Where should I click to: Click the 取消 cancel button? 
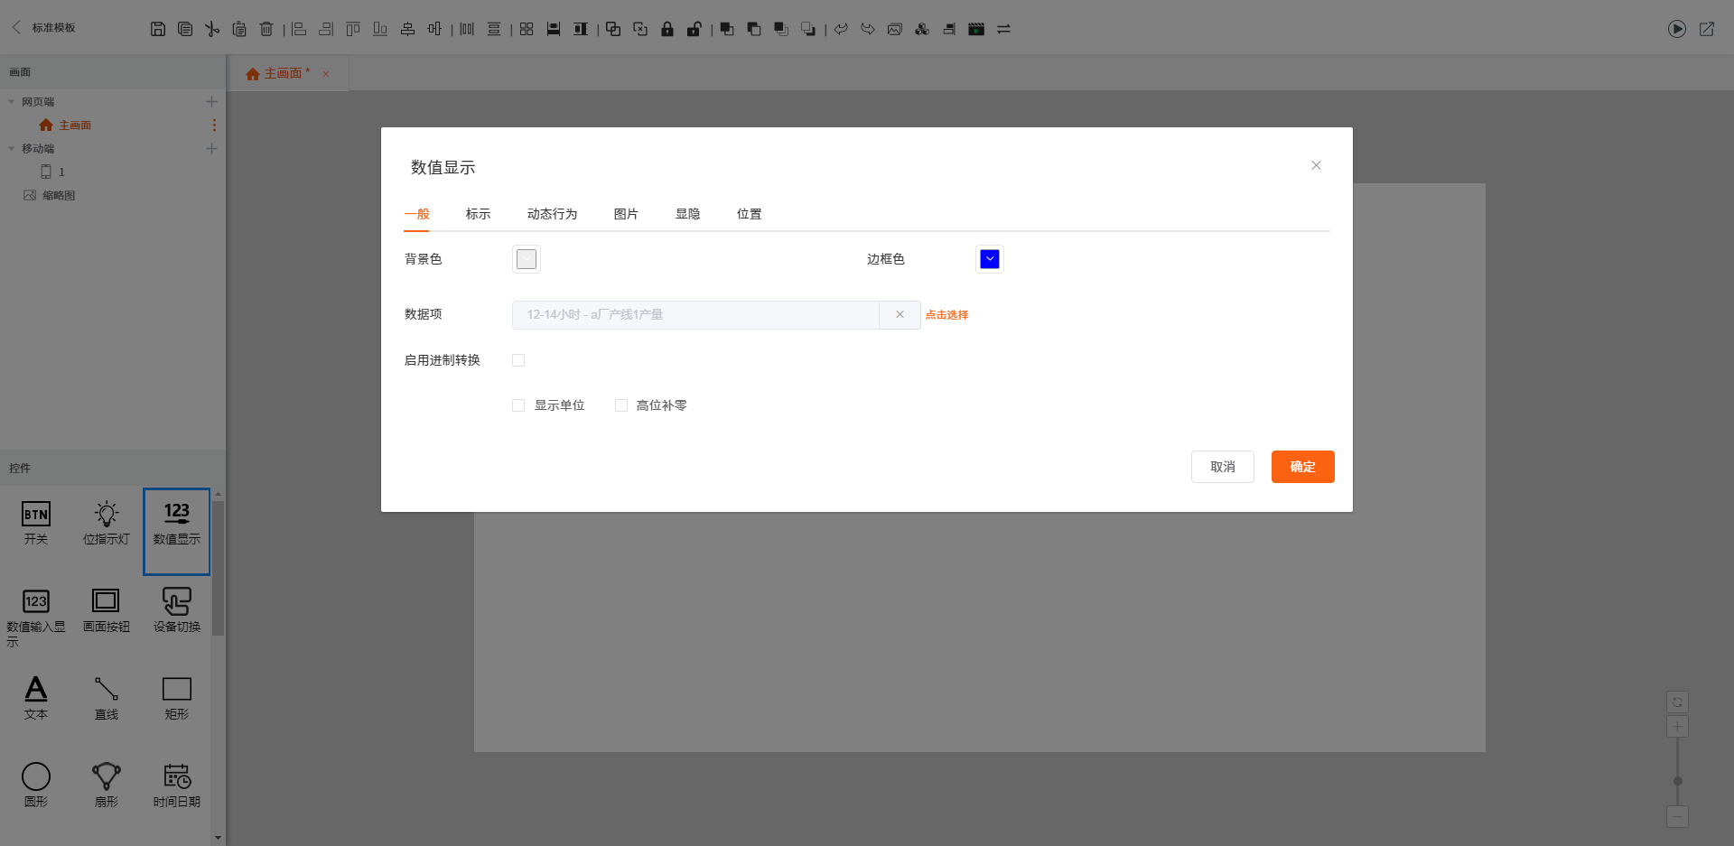point(1222,467)
